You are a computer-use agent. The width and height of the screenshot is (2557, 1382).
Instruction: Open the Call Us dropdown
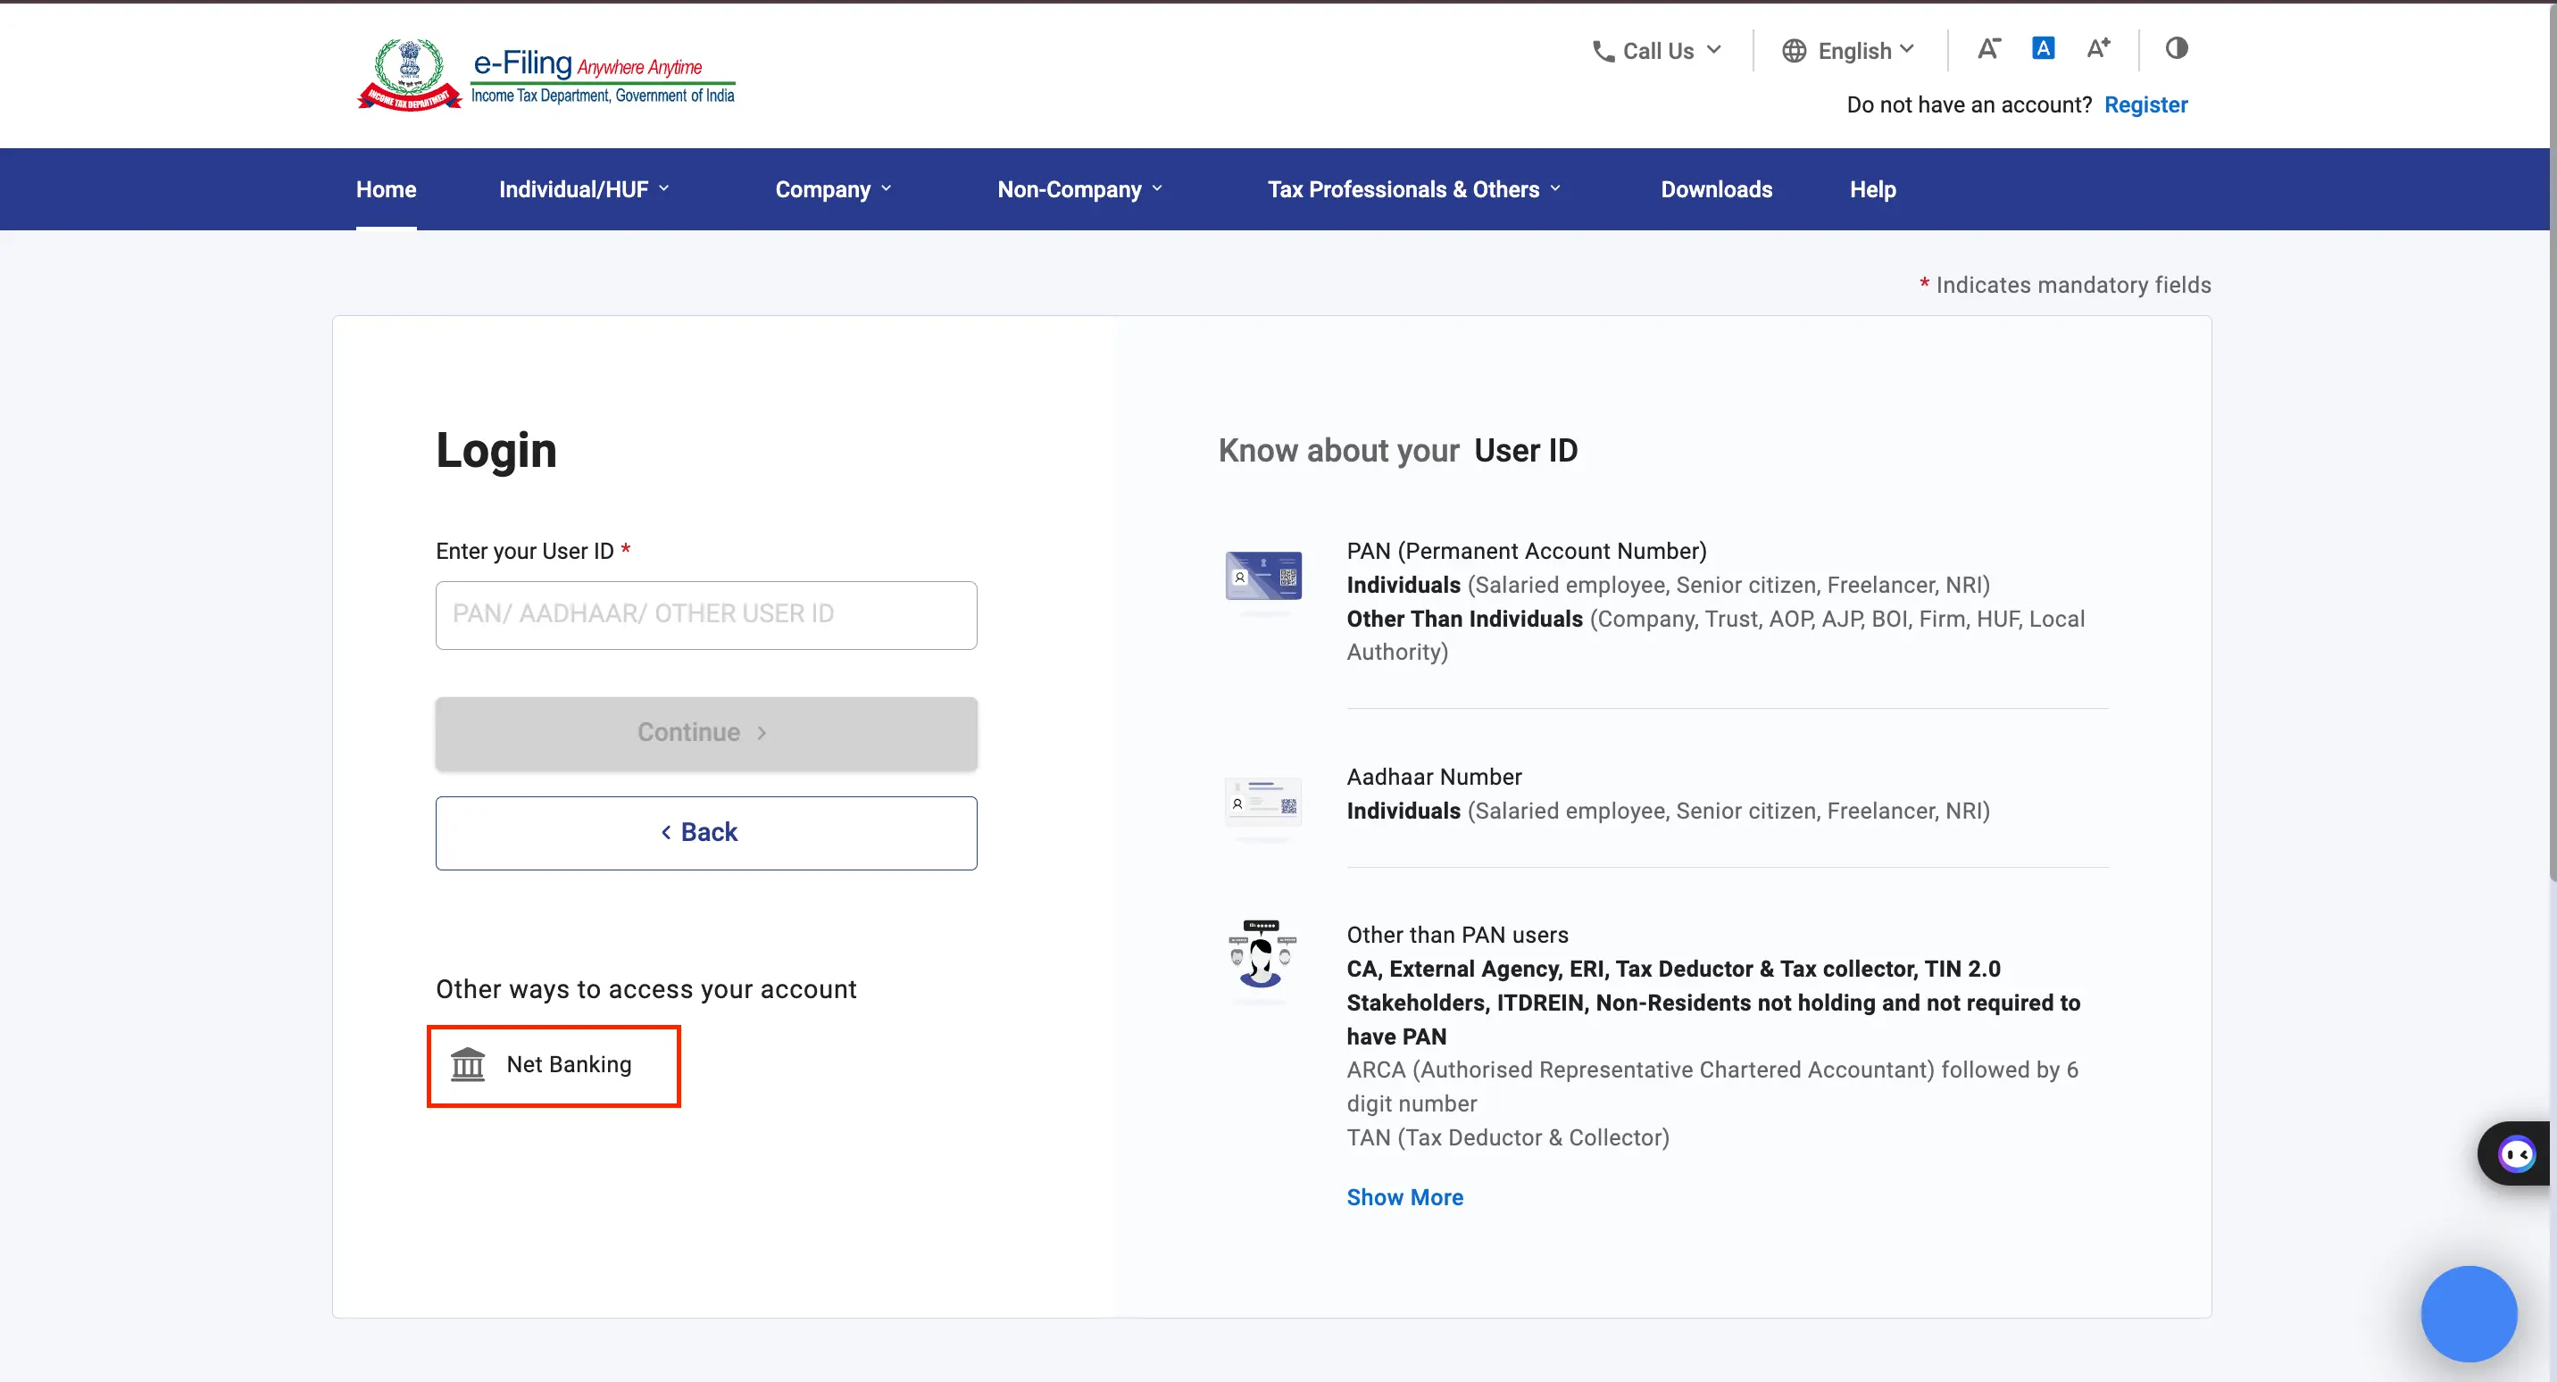tap(1657, 51)
